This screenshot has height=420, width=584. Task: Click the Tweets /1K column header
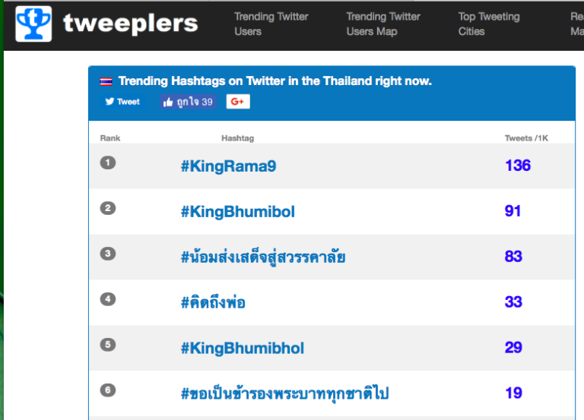coord(526,138)
